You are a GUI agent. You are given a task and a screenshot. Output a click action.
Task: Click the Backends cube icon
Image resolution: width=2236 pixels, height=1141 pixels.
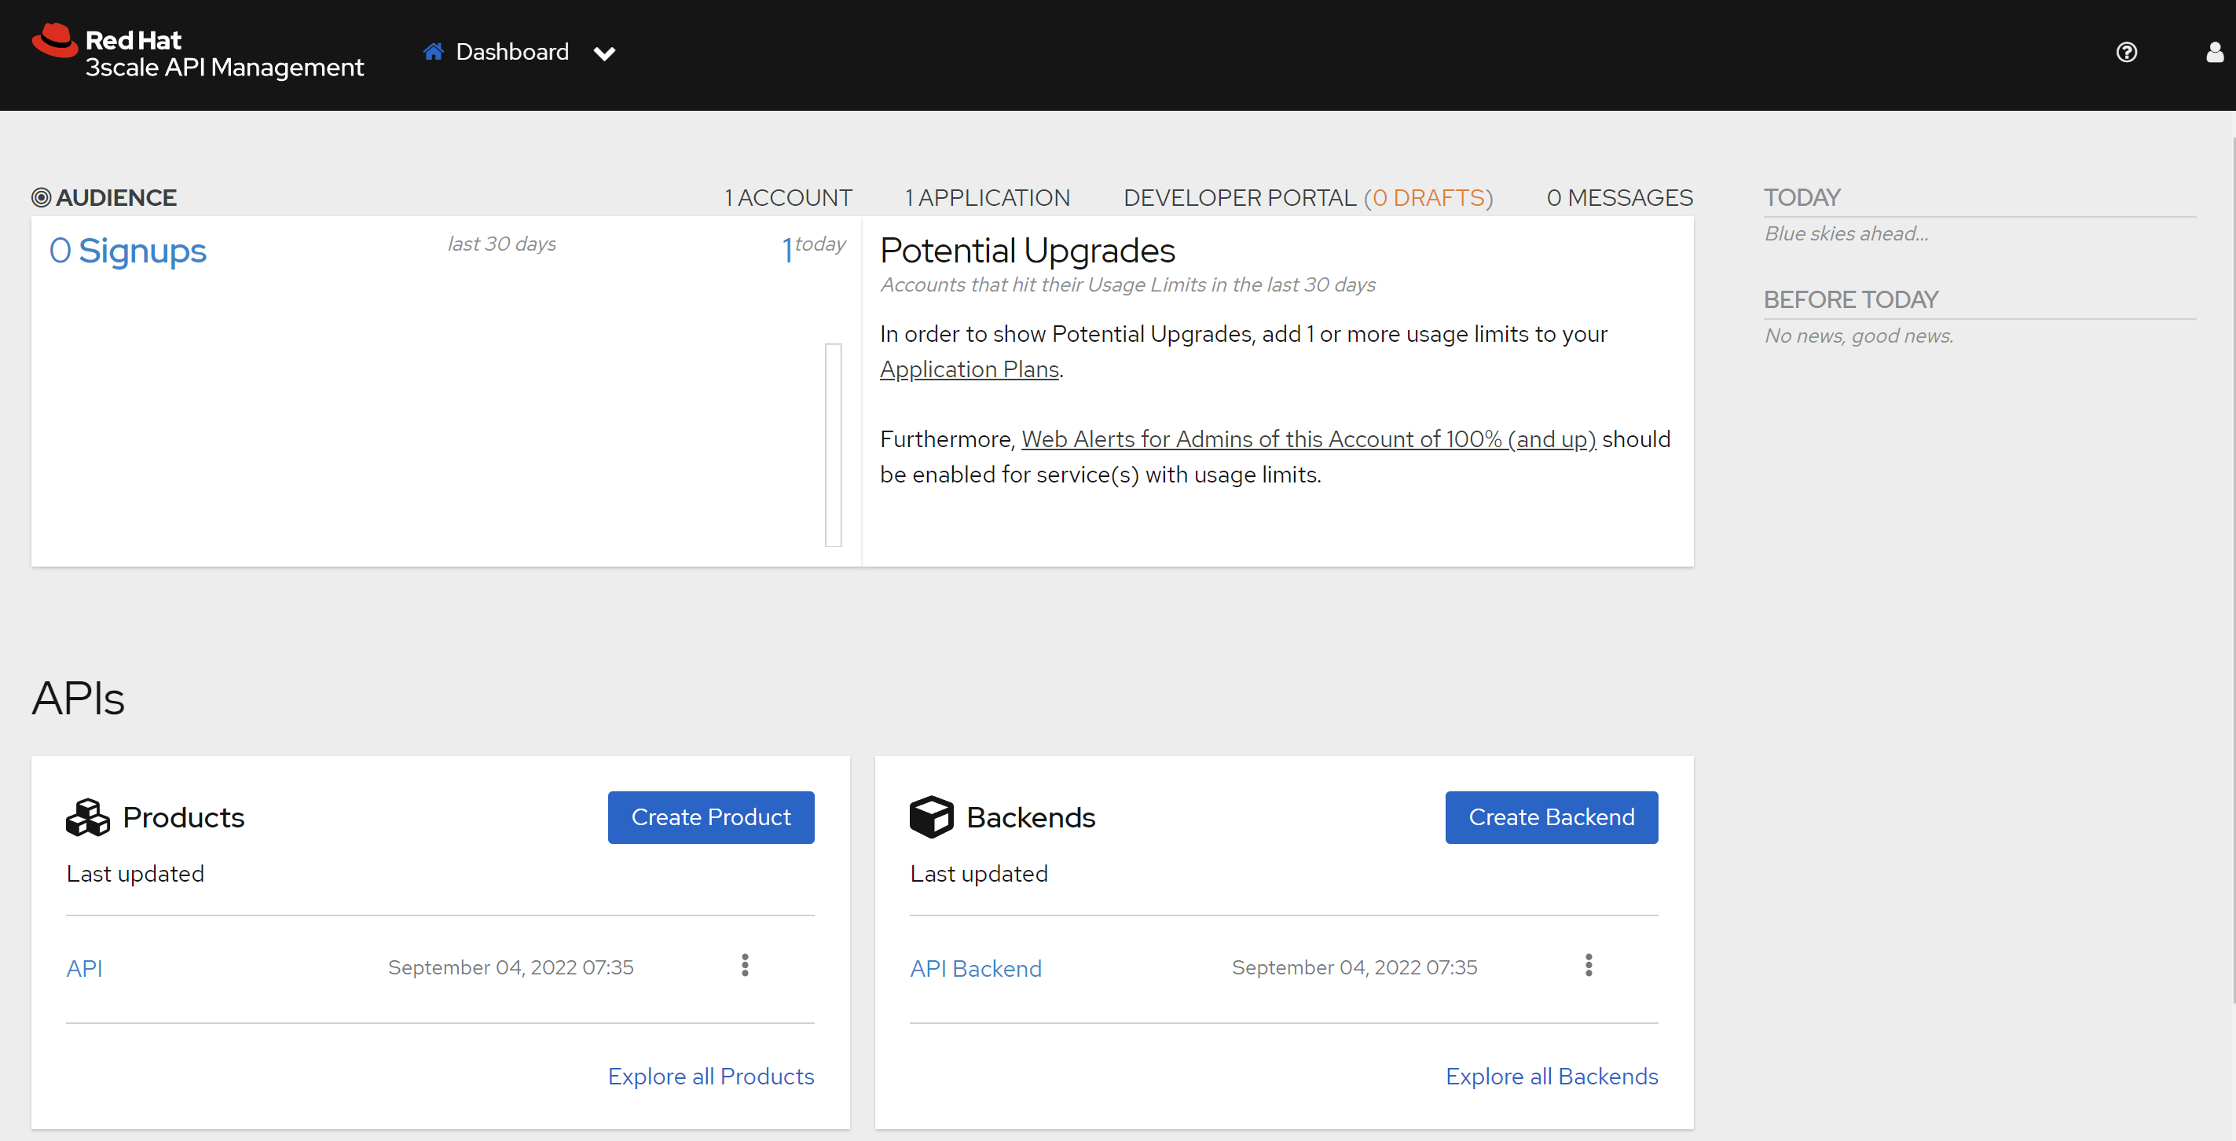pos(931,817)
